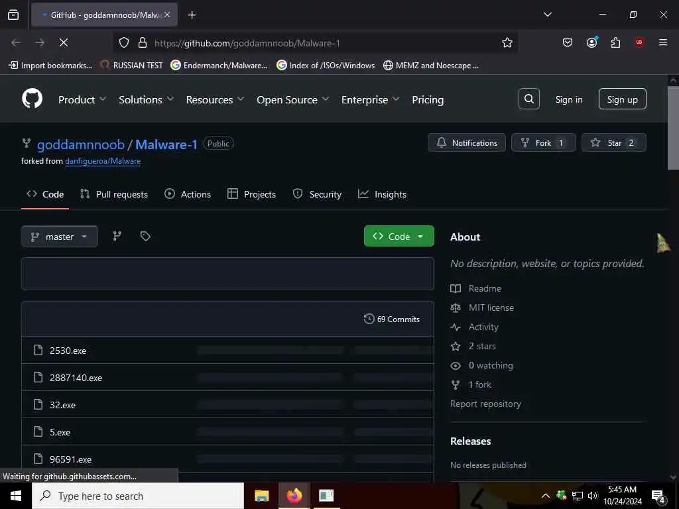Show site security info via padlock icon
Screen dimensions: 679x509
[143, 42]
